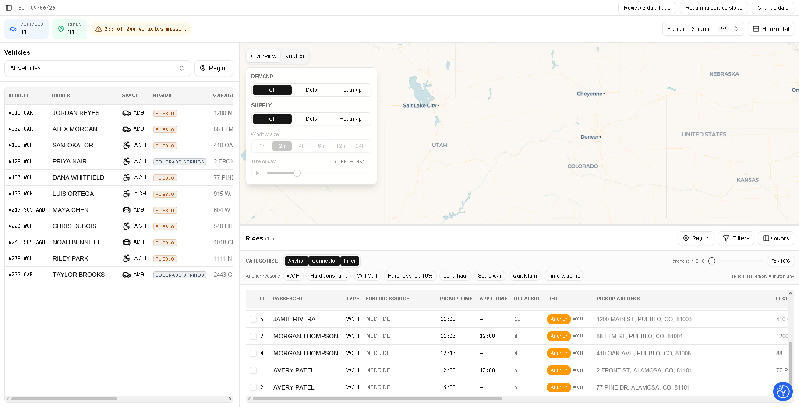Choose the 12h window size

coord(340,146)
